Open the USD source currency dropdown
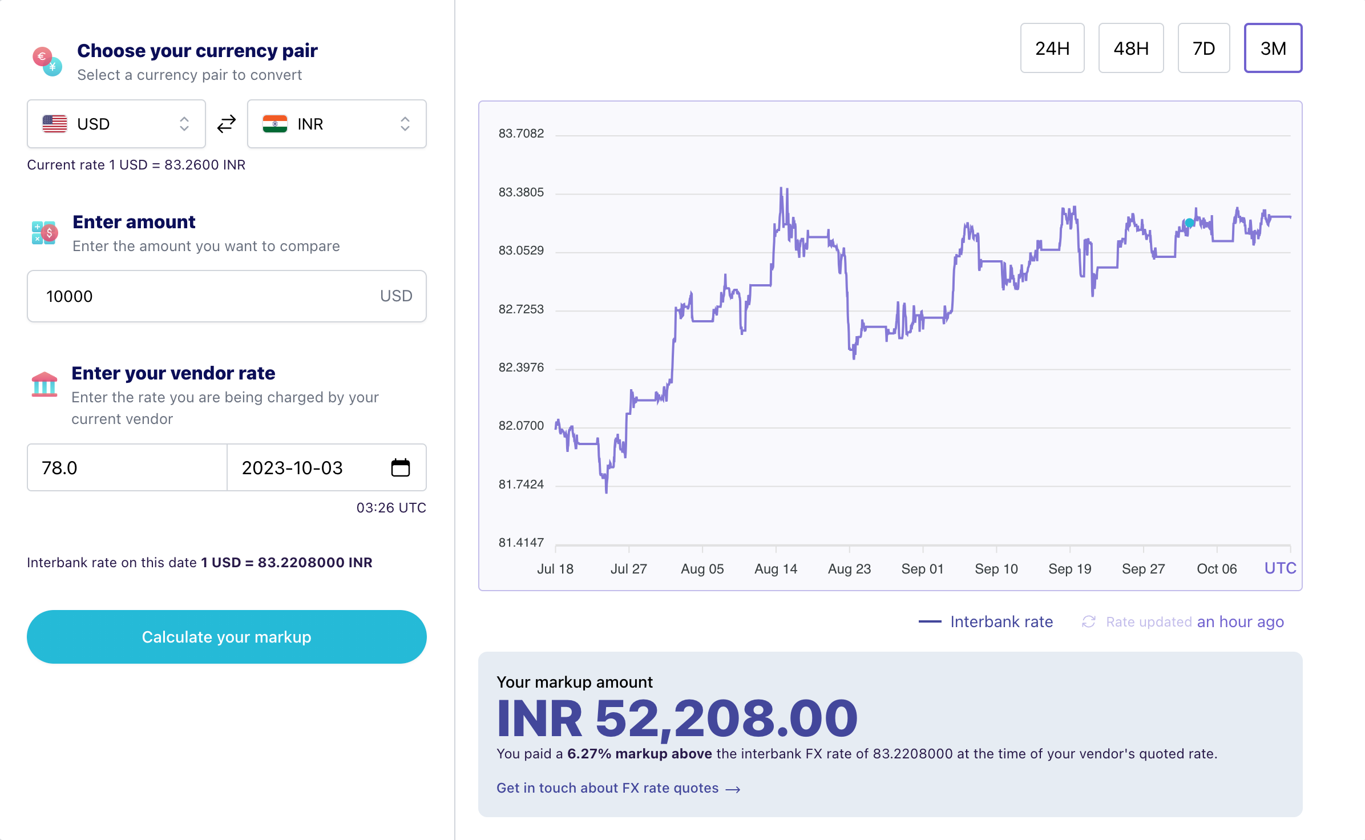Image resolution: width=1365 pixels, height=840 pixels. [x=116, y=124]
